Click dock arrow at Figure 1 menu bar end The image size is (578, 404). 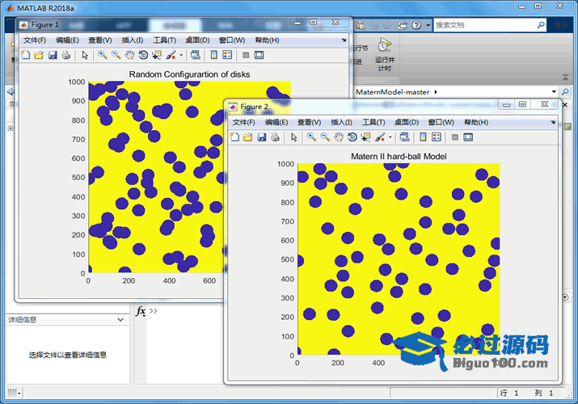[x=344, y=40]
